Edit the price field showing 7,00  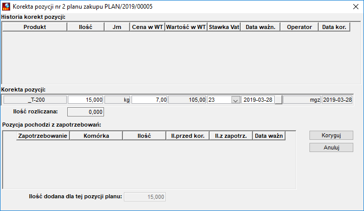click(149, 100)
